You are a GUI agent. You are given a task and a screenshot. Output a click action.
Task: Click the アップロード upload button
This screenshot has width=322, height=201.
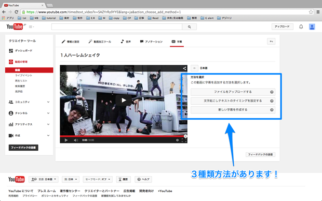[282, 26]
